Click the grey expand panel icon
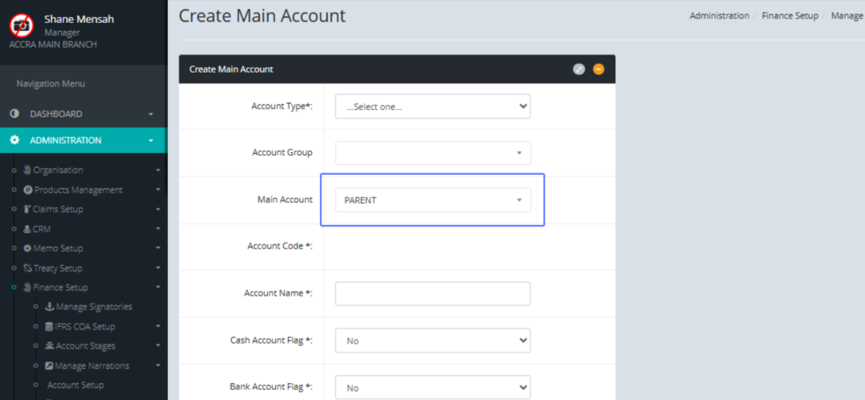The image size is (865, 400). click(x=579, y=69)
